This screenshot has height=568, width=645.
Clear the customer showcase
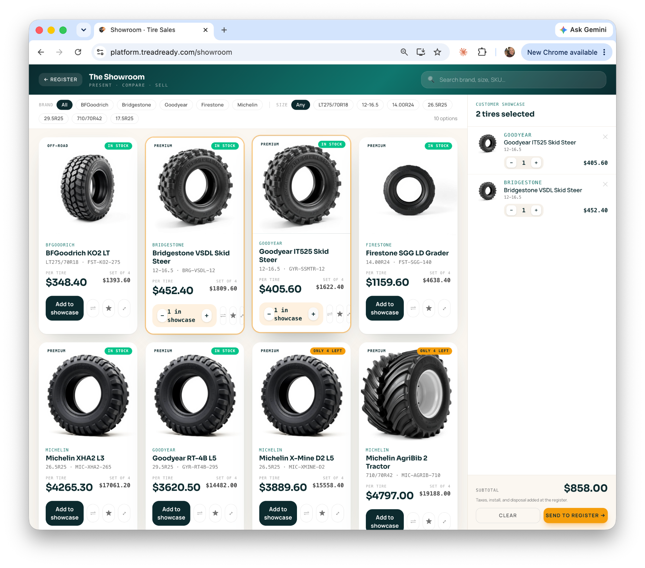point(508,515)
